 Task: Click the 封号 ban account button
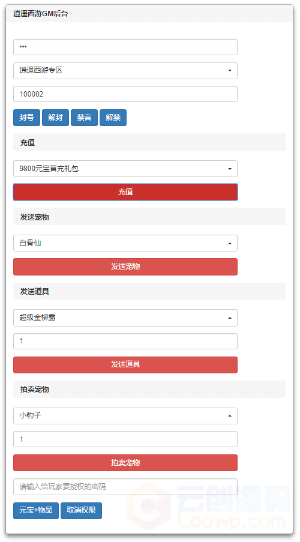click(26, 118)
